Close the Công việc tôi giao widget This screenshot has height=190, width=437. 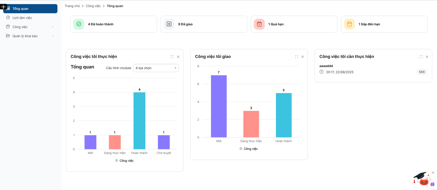click(x=303, y=57)
